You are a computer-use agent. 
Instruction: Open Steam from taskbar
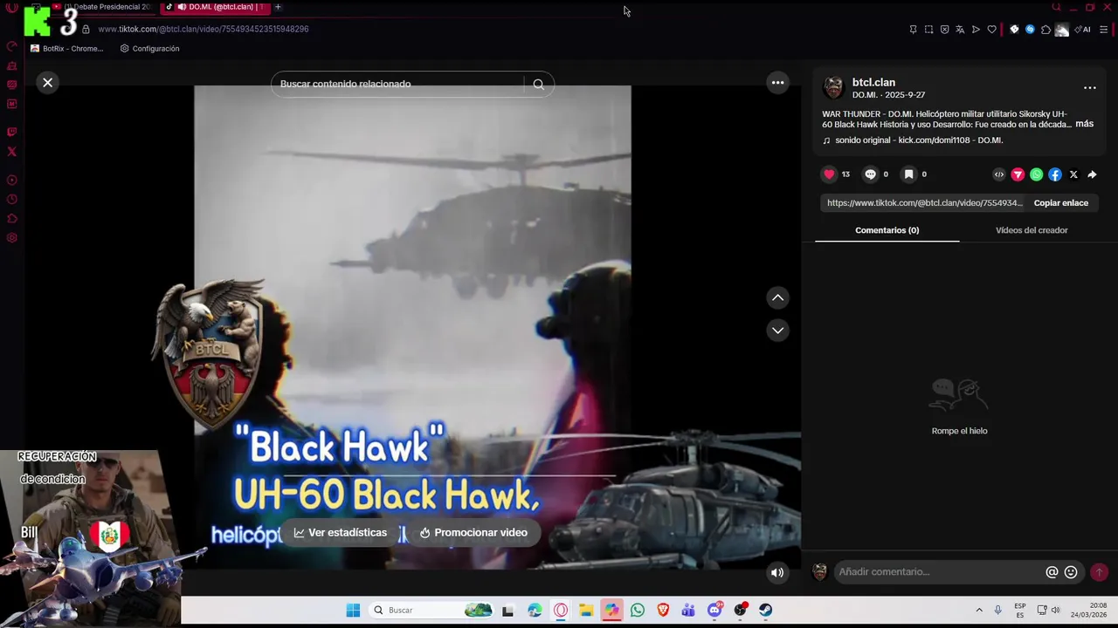766,611
